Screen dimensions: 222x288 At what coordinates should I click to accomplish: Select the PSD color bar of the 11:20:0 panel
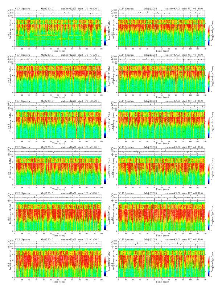pyautogui.click(x=105, y=266)
